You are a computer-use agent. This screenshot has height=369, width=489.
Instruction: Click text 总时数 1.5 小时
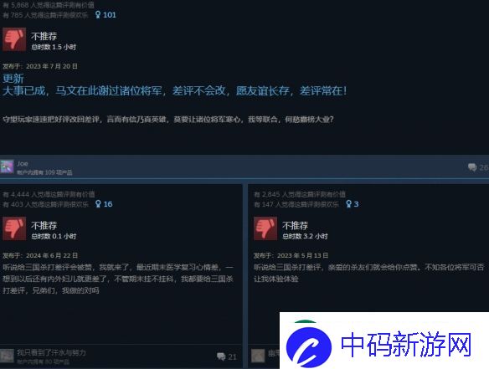pos(54,47)
